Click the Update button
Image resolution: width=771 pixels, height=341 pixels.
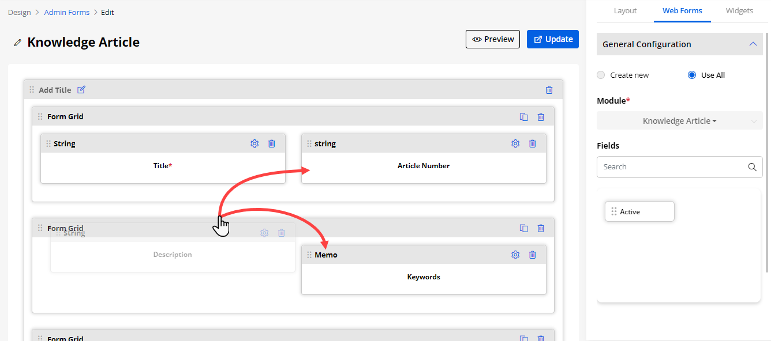(x=552, y=39)
